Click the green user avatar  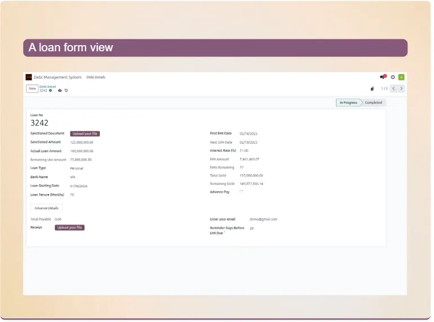pyautogui.click(x=401, y=77)
